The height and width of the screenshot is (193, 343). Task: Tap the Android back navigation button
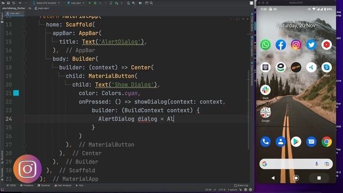(273, 178)
